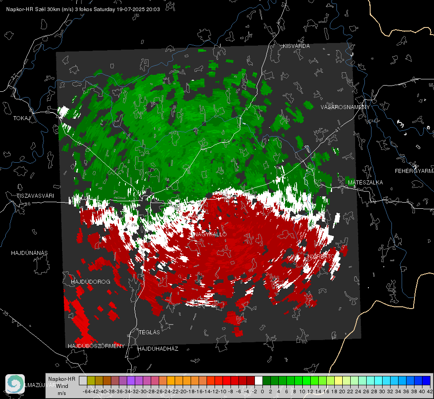Pick the yellow swatch between 18 and 20
Screen dimensions: 434x399
click(x=338, y=380)
